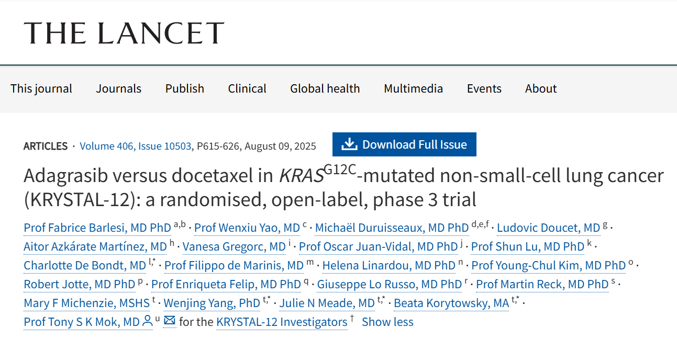Open the Journals menu

tap(118, 88)
